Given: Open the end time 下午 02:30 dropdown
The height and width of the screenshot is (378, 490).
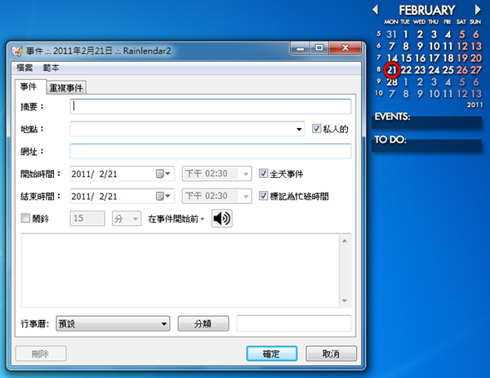Looking at the screenshot, I should (246, 196).
